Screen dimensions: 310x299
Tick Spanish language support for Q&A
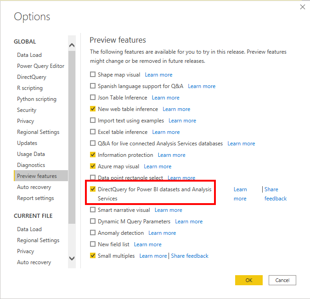(93, 86)
